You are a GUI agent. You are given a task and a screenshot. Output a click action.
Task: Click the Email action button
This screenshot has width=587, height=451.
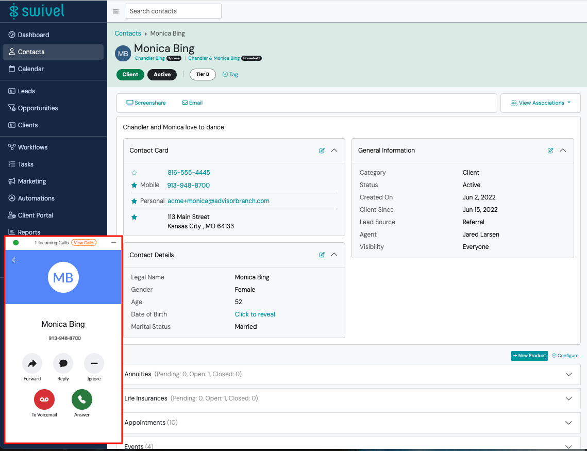click(x=192, y=103)
